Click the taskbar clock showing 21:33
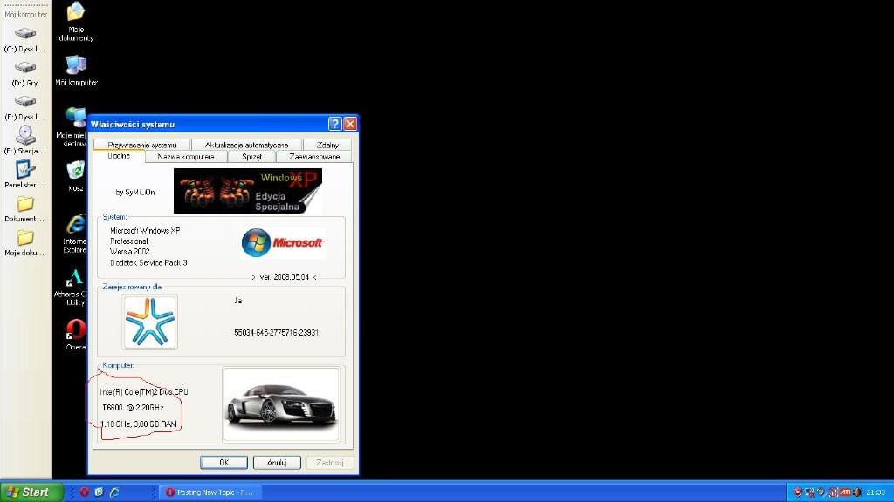 (x=875, y=492)
